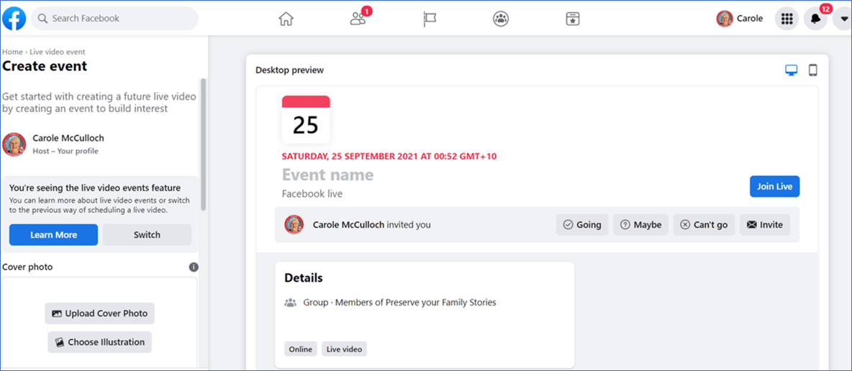852x371 pixels.
Task: Click the Choose Illustration button
Action: click(x=100, y=342)
